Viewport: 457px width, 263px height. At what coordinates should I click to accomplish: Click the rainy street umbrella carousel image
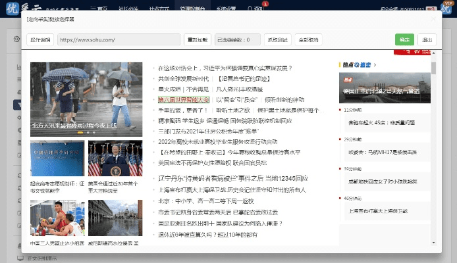pyautogui.click(x=86, y=98)
